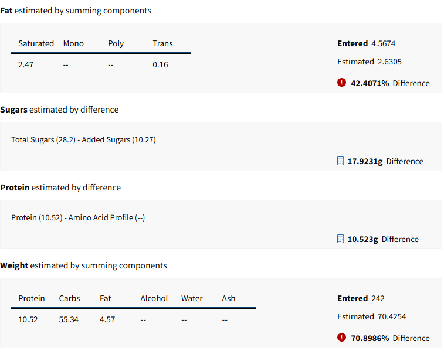Click the Protein minus Amino Acid Profile formula
The image size is (444, 361).
[78, 218]
